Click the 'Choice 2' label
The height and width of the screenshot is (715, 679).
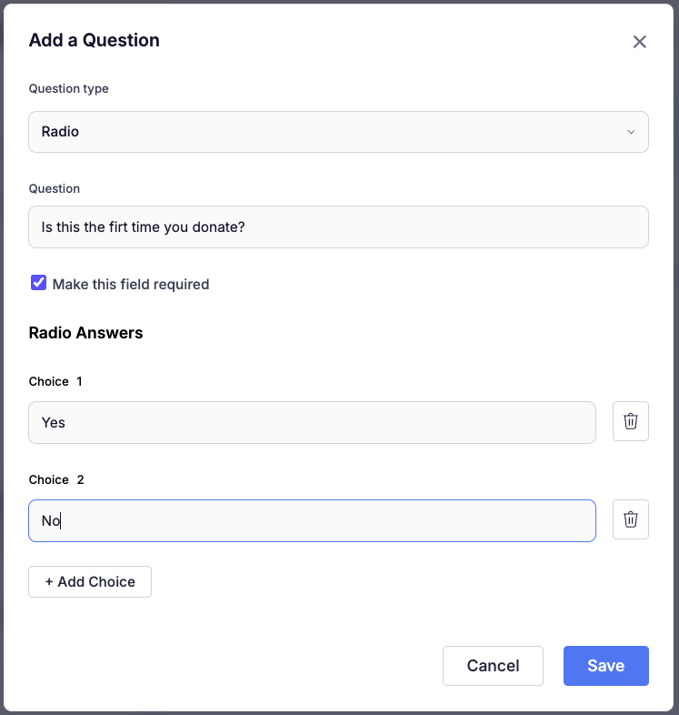tap(56, 479)
